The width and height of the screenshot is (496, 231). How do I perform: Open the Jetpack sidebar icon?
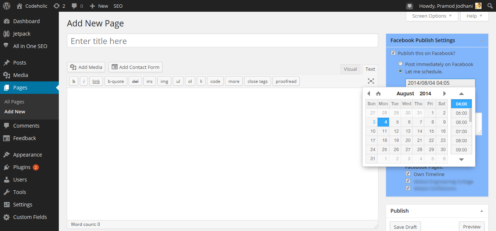click(x=6, y=34)
